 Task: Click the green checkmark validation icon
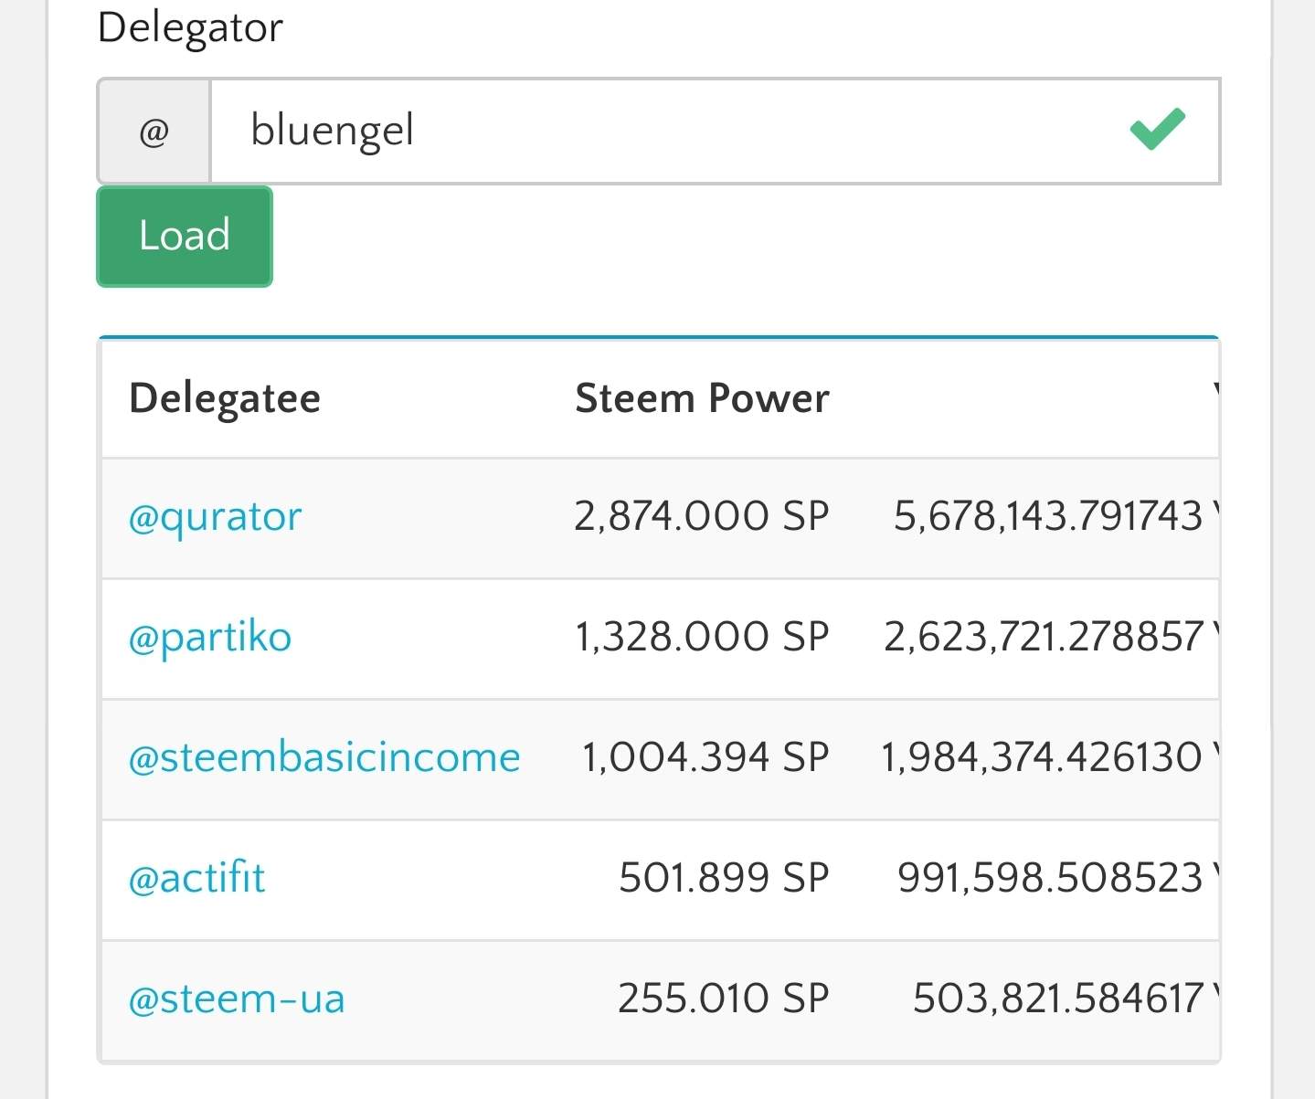point(1157,129)
